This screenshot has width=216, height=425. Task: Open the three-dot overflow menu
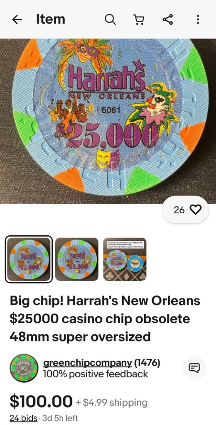click(x=198, y=20)
